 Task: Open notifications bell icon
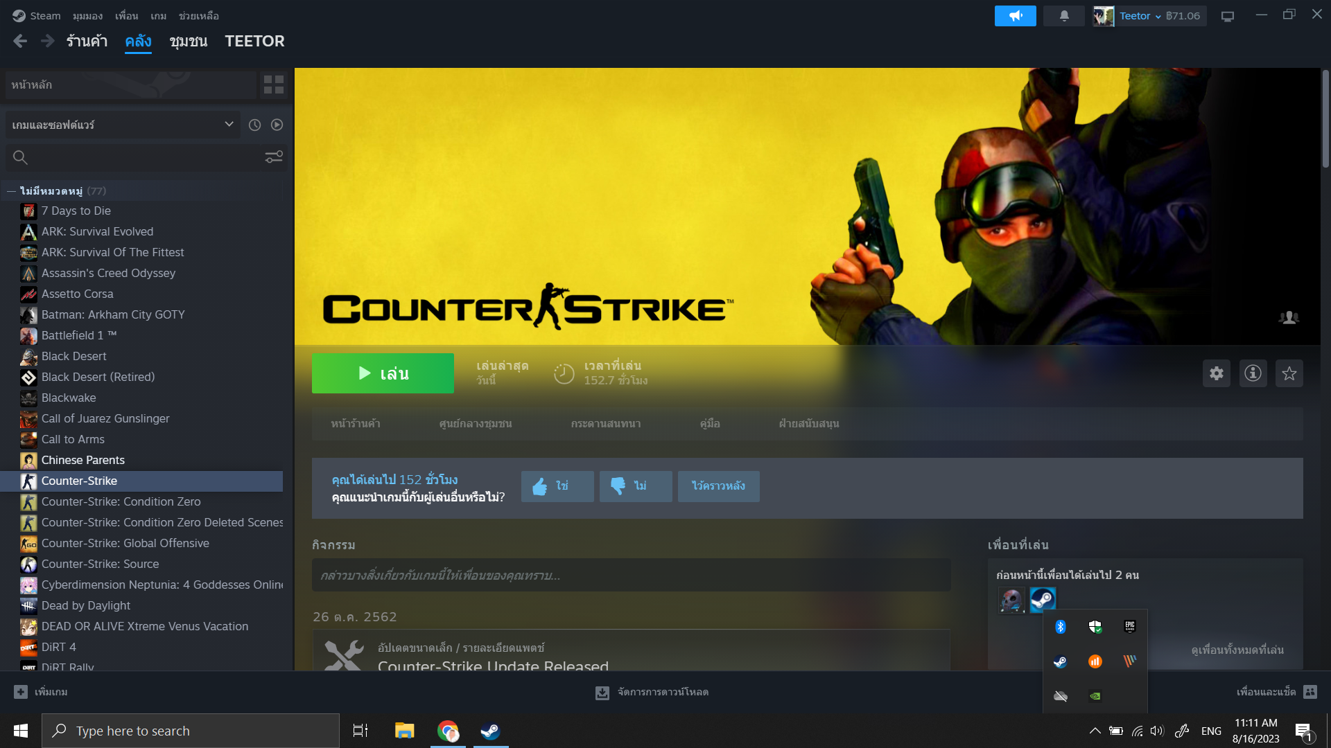pyautogui.click(x=1064, y=16)
